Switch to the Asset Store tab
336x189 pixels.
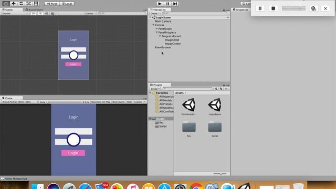point(34,9)
